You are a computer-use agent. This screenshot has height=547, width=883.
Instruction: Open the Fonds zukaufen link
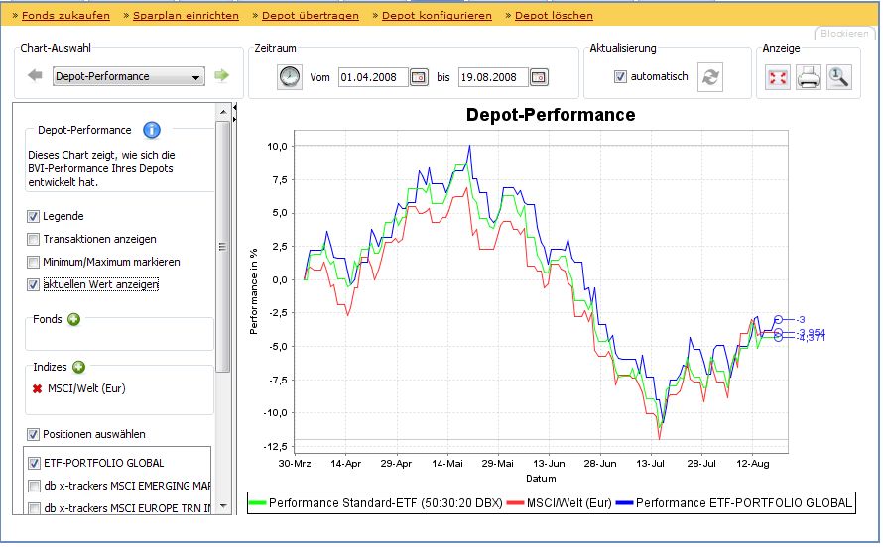tap(67, 16)
